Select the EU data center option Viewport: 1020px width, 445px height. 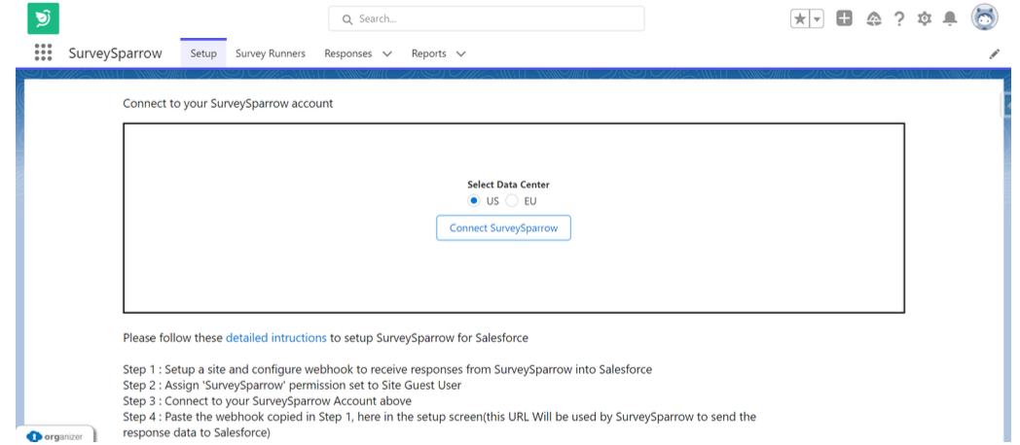click(512, 201)
